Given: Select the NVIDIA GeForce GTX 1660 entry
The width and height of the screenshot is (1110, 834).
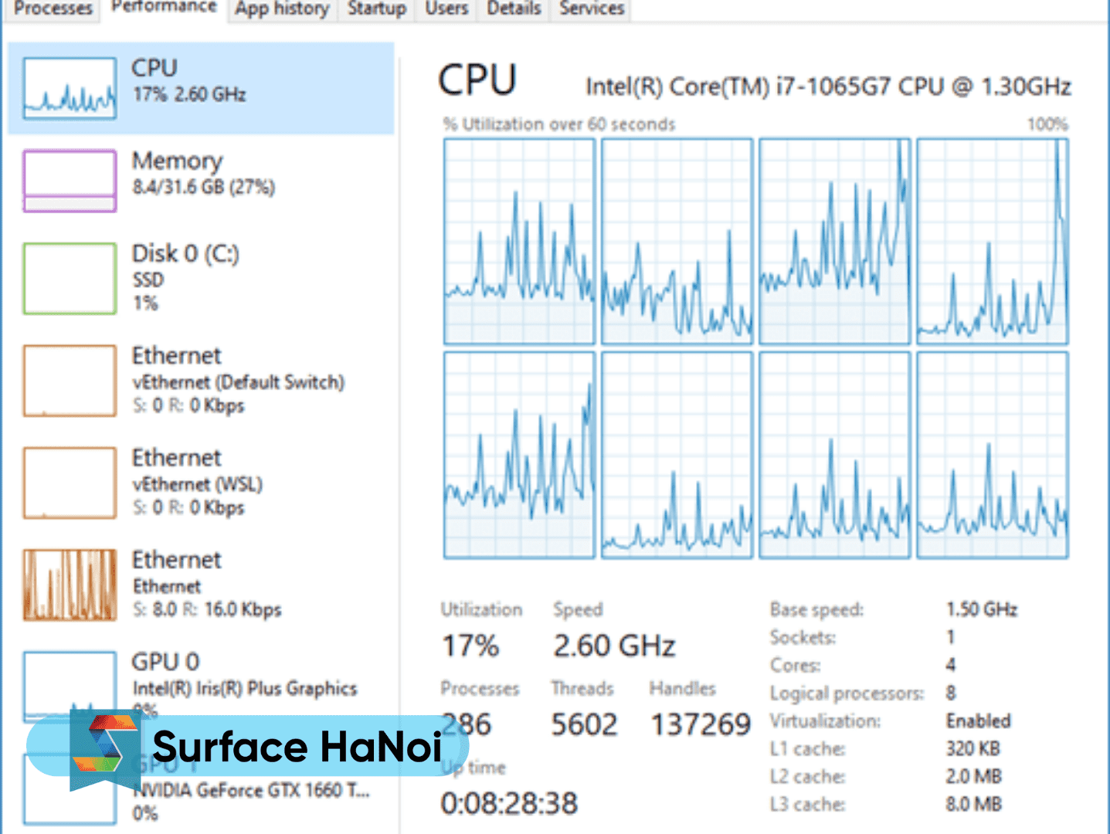Looking at the screenshot, I should (x=251, y=791).
